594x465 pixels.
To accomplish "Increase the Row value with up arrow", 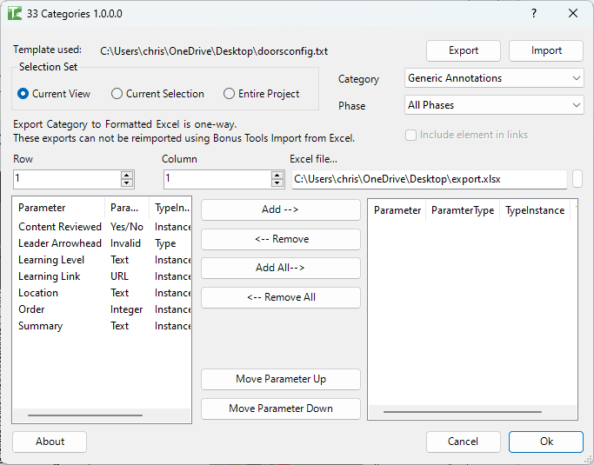I will click(x=127, y=175).
